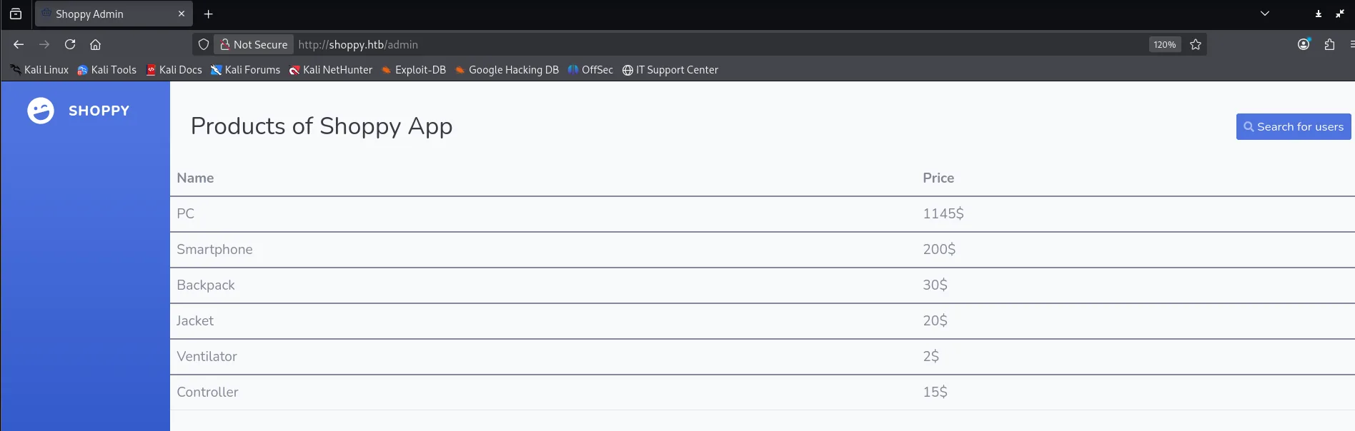Open the Google Hacking DB bookmark

(507, 70)
